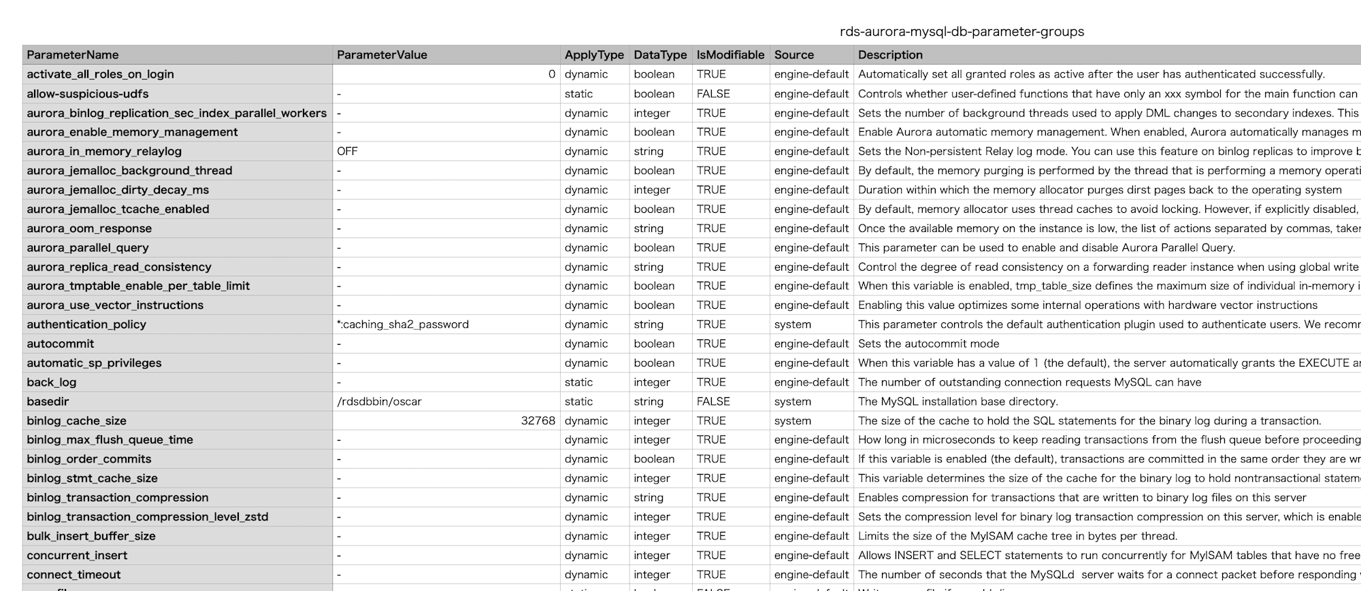This screenshot has width=1361, height=591.
Task: Select the aurora_parallel_query parameter name cell
Action: (x=178, y=248)
